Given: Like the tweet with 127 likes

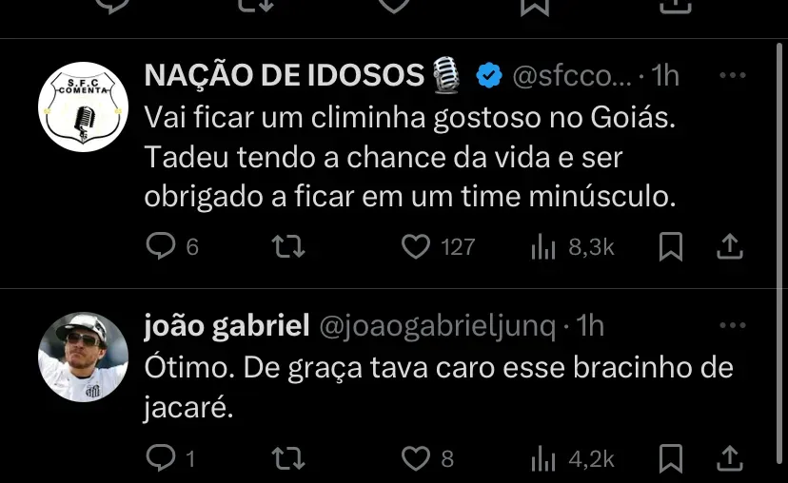Looking at the screenshot, I should pyautogui.click(x=416, y=247).
